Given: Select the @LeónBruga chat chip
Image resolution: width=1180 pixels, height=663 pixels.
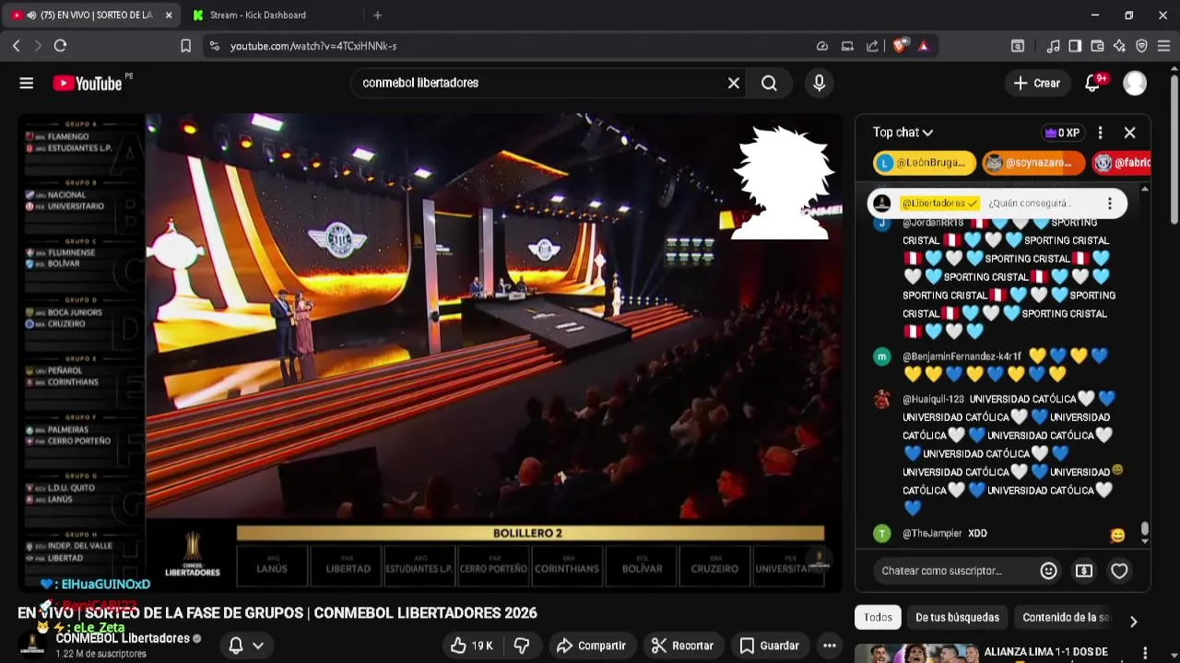Looking at the screenshot, I should click(x=924, y=163).
